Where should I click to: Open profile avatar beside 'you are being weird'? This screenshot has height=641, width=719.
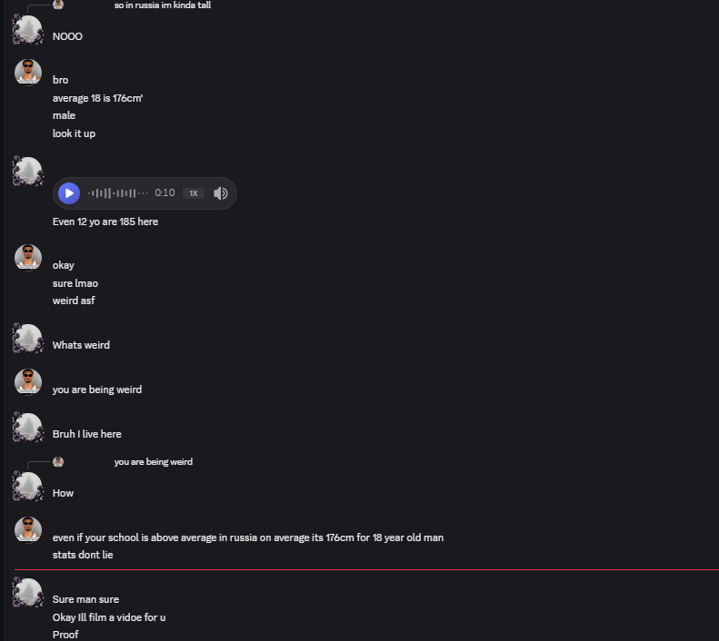pos(28,382)
